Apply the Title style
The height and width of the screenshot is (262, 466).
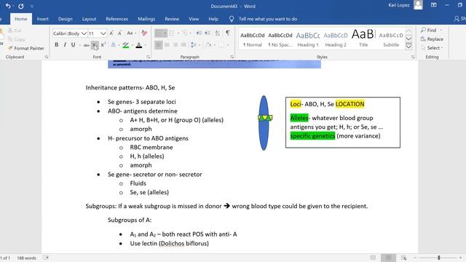pos(363,39)
